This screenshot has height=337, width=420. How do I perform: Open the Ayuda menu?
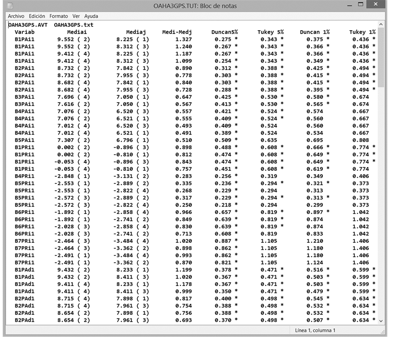[91, 16]
